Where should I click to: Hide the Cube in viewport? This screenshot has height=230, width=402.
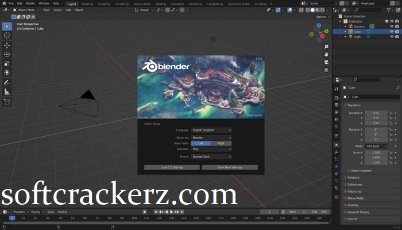392,32
